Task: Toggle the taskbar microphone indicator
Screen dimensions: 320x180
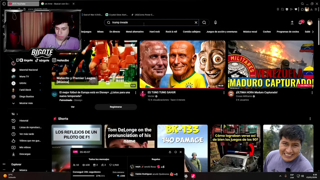Action: coord(285,176)
